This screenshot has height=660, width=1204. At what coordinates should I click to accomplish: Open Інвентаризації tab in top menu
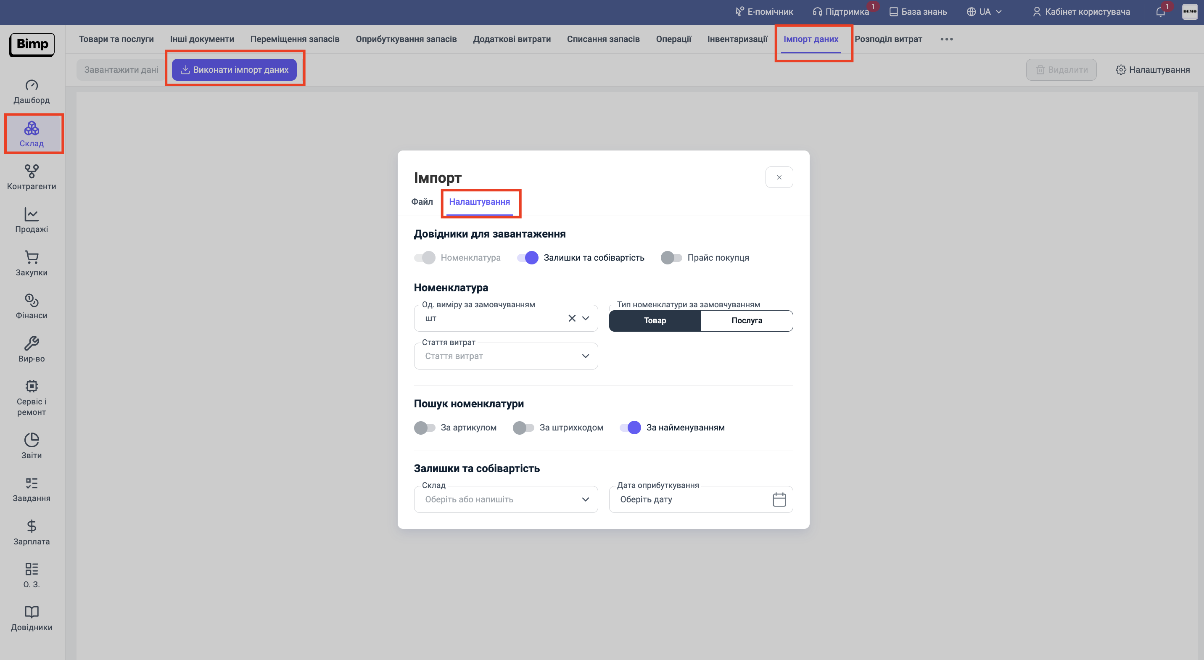(737, 39)
